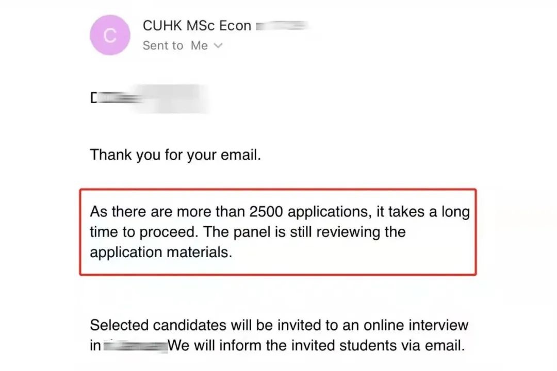
Task: Click the "application materials." line
Action: point(161,252)
